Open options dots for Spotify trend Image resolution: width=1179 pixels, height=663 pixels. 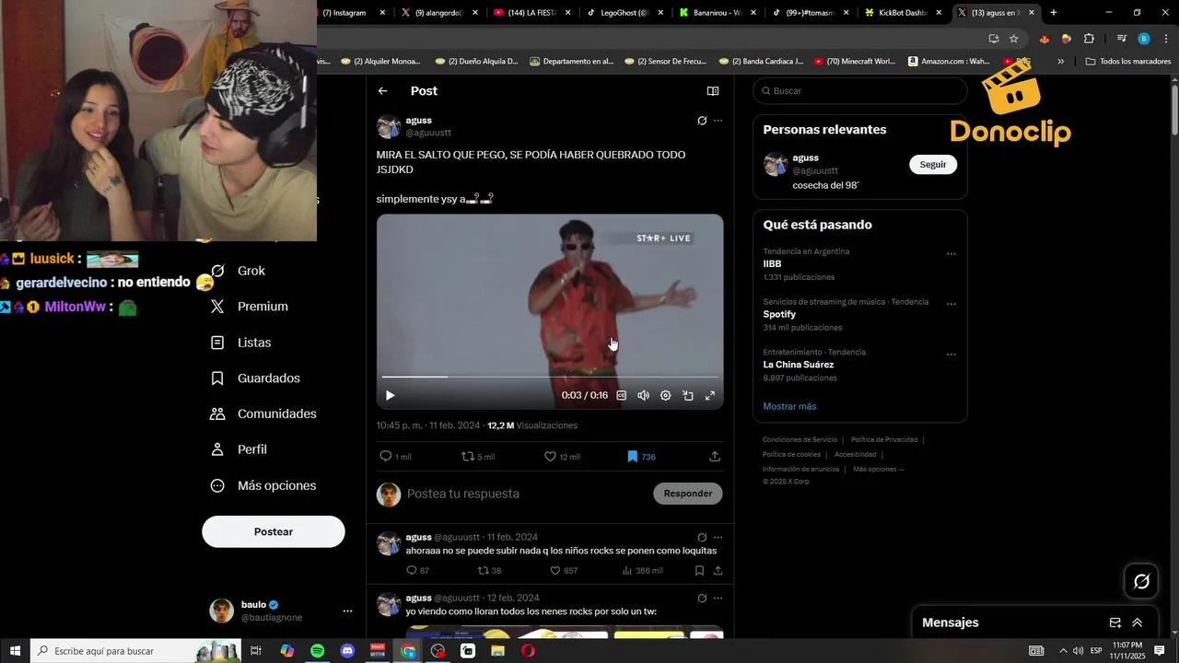951,304
